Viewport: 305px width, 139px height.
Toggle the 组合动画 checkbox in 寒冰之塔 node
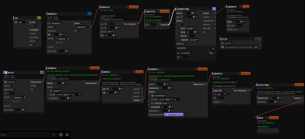(x=12, y=106)
